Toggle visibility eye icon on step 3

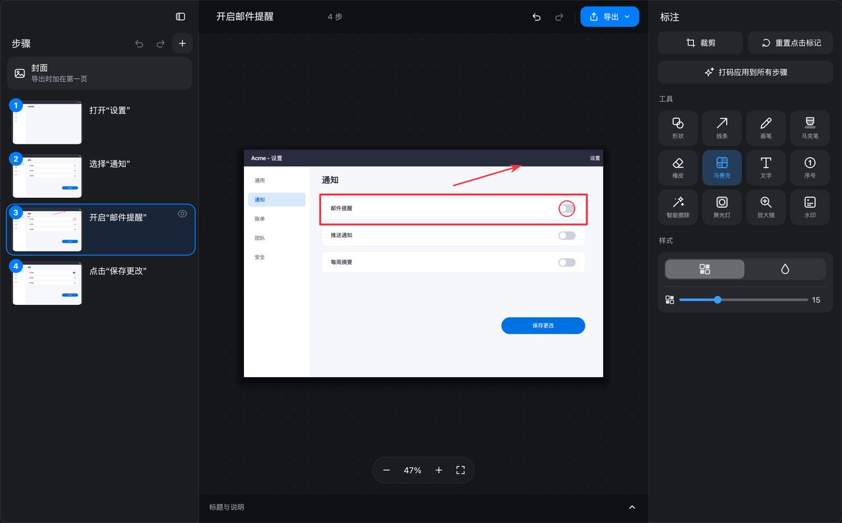182,214
